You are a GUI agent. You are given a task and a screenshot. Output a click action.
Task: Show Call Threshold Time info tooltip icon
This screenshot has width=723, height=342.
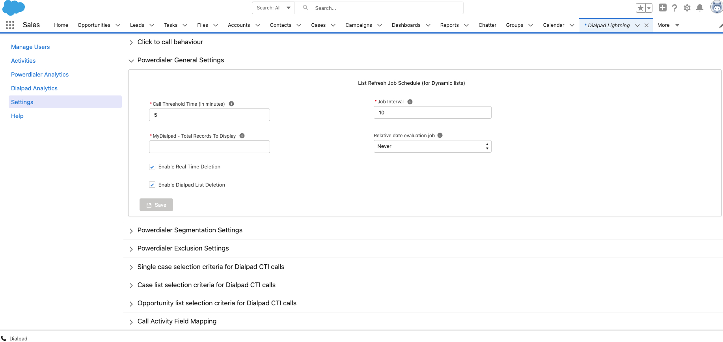tap(231, 104)
